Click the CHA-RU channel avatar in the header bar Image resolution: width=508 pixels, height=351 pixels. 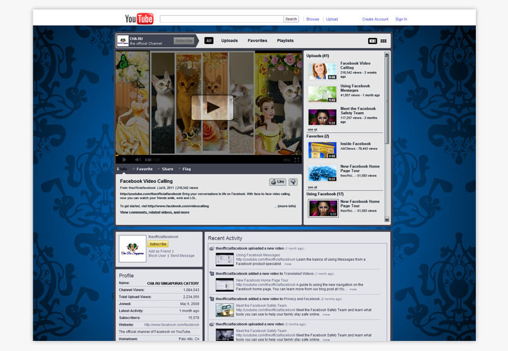[122, 41]
